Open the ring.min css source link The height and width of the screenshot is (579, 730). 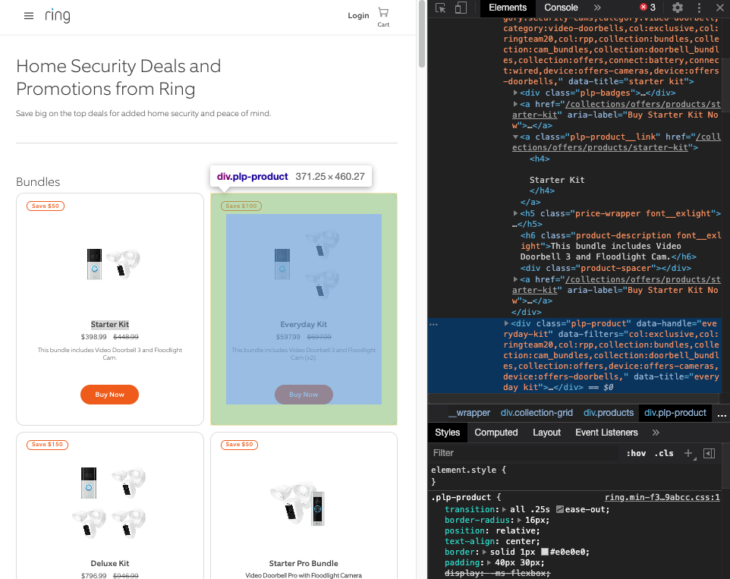pyautogui.click(x=662, y=497)
